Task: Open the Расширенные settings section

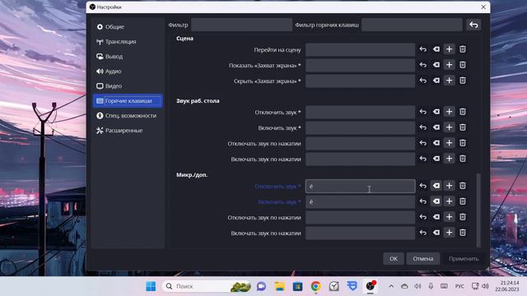Action: point(128,130)
